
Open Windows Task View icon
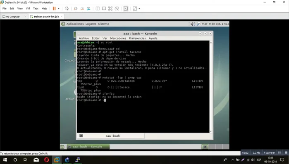(x=26, y=160)
